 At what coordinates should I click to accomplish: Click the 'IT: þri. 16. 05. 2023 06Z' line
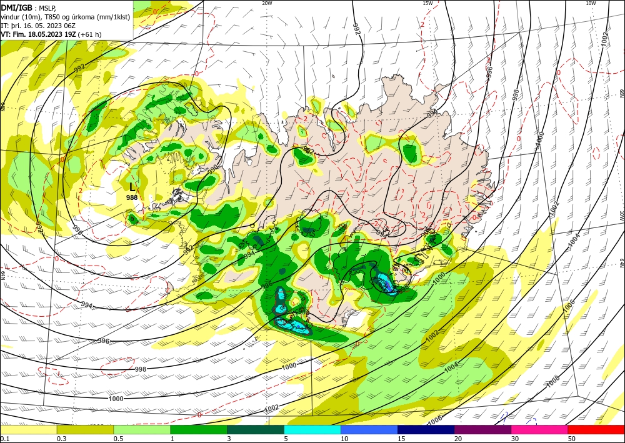pyautogui.click(x=37, y=26)
